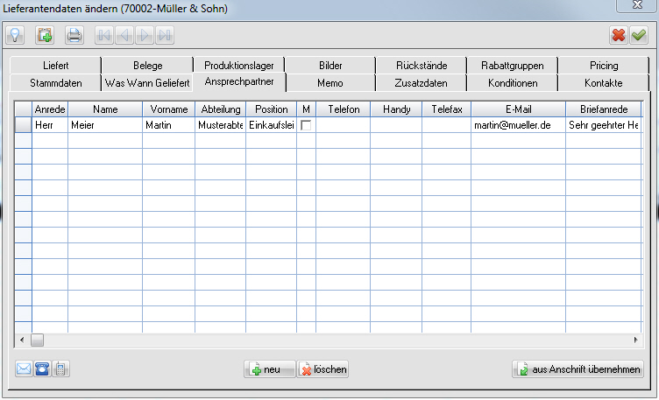Click the Handy column header
659x400 pixels.
(x=396, y=109)
